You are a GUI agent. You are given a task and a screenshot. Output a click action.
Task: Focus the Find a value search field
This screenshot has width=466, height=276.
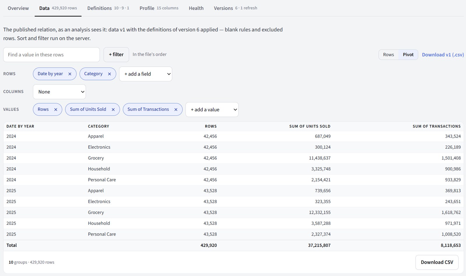(x=52, y=55)
